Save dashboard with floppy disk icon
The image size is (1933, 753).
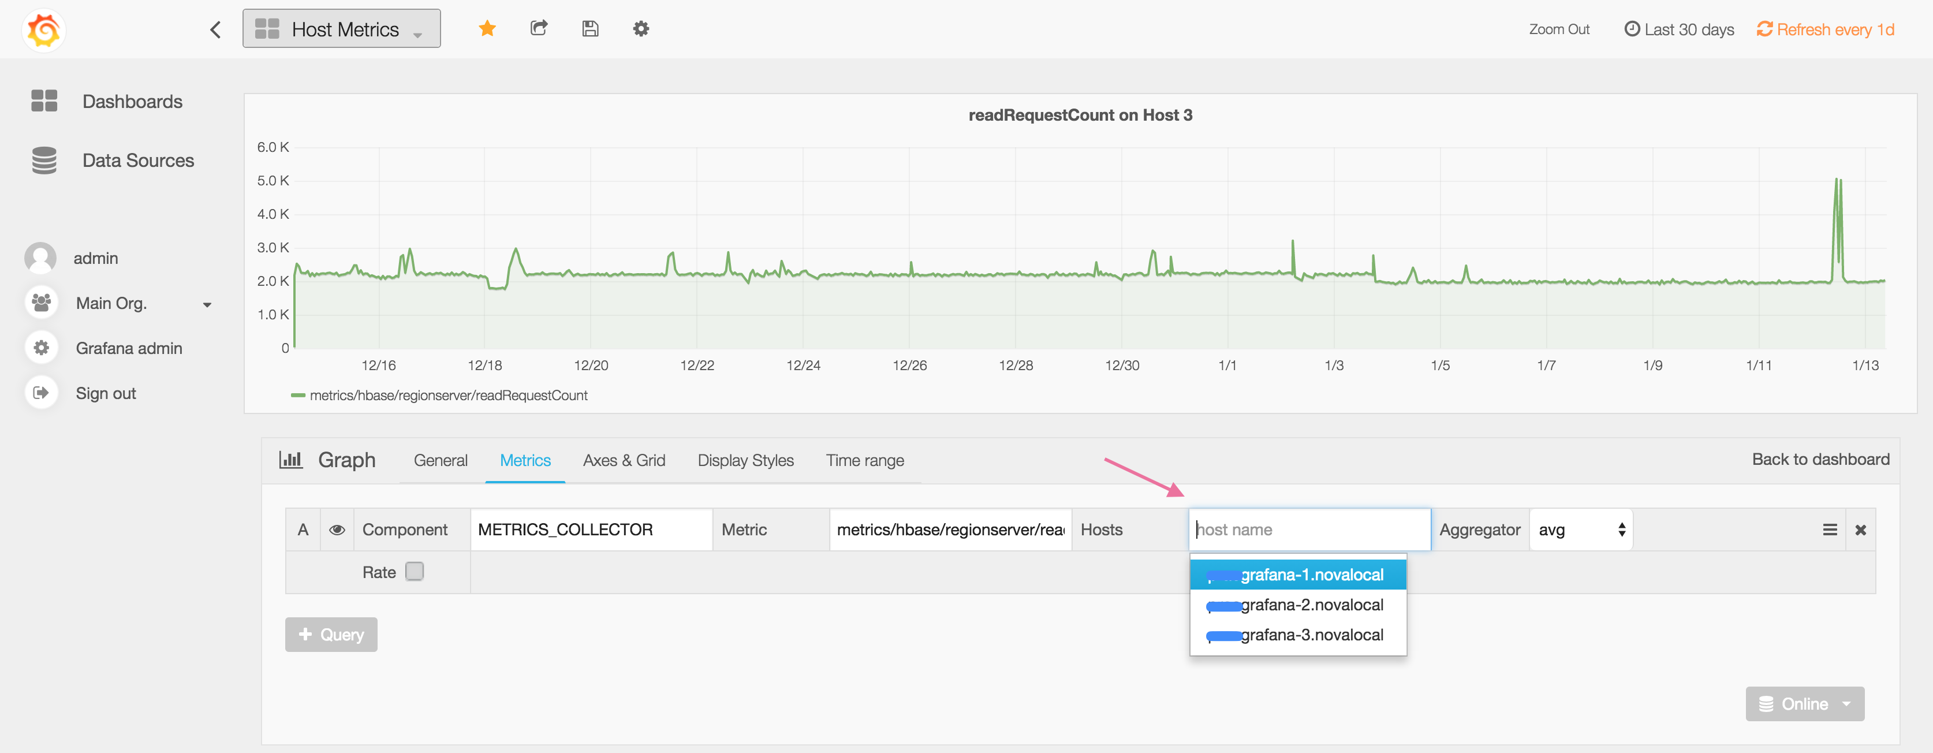pyautogui.click(x=590, y=28)
